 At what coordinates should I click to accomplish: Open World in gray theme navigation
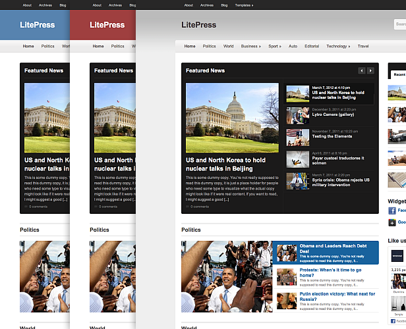point(228,46)
